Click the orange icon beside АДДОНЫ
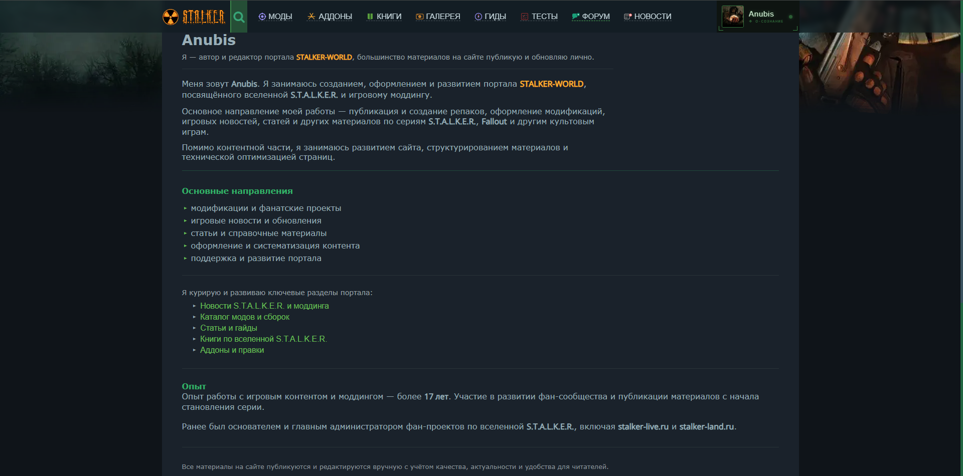 point(311,17)
